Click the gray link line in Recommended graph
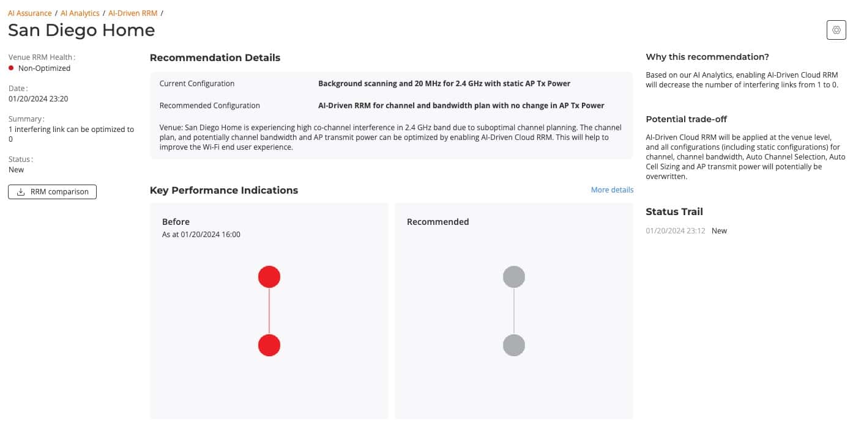 514,311
